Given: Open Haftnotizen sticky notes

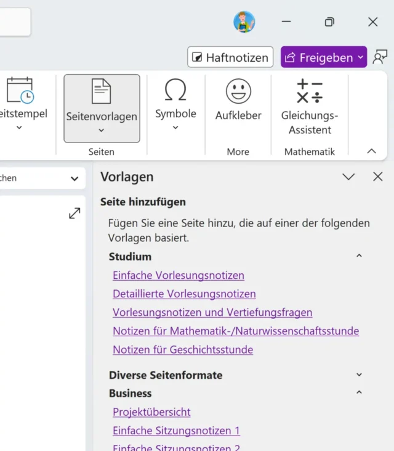Looking at the screenshot, I should (230, 57).
